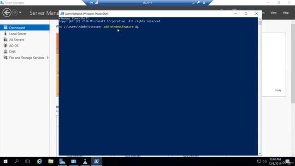Expand the File and Storage Services arrow
This screenshot has width=295, height=166.
(x=47, y=58)
